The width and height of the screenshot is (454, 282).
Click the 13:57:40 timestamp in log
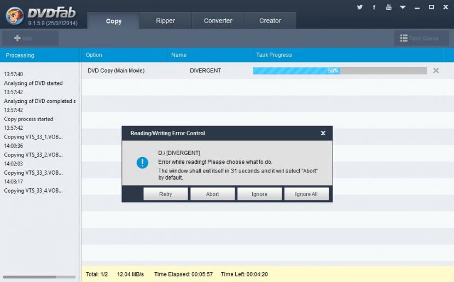tap(13, 74)
